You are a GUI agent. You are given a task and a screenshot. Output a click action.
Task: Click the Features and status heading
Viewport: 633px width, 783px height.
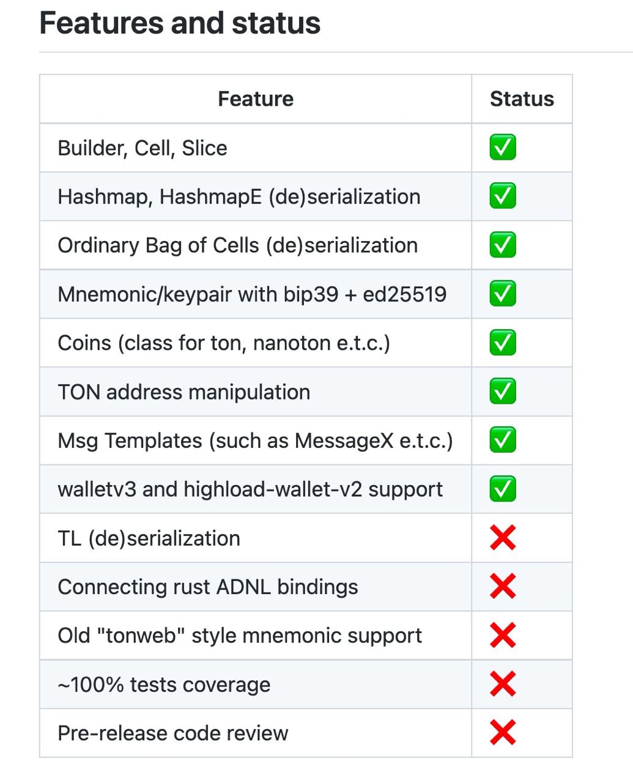180,23
